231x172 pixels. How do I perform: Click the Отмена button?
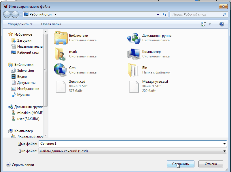(211, 164)
